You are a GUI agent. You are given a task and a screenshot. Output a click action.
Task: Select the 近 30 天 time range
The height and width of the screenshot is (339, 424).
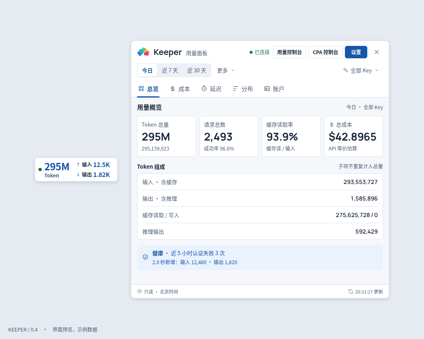click(197, 70)
